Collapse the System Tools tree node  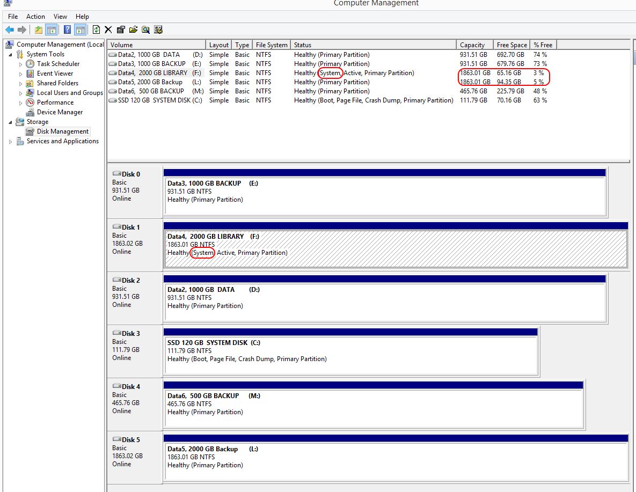[11, 54]
